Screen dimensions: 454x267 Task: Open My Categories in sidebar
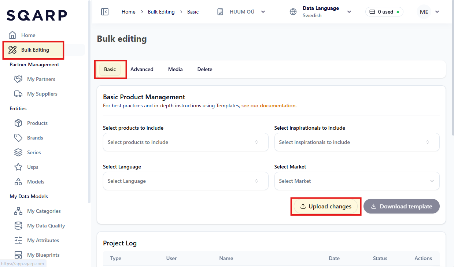(x=44, y=211)
